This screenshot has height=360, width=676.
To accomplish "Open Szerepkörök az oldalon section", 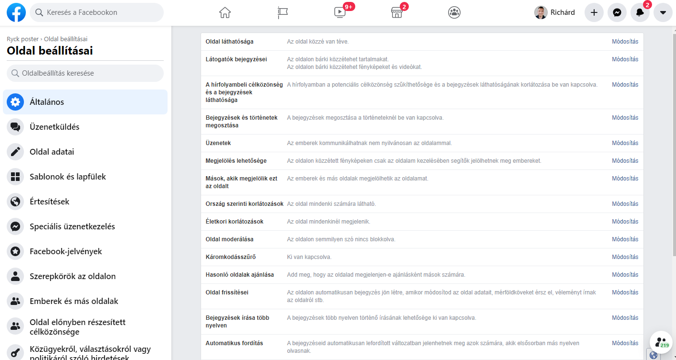I will point(85,276).
